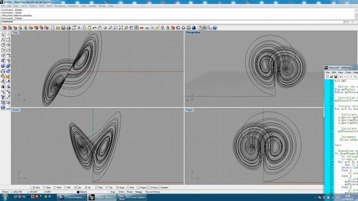The image size is (358, 201).
Task: Open the Analyze menu in Rhino
Action: 92,6
